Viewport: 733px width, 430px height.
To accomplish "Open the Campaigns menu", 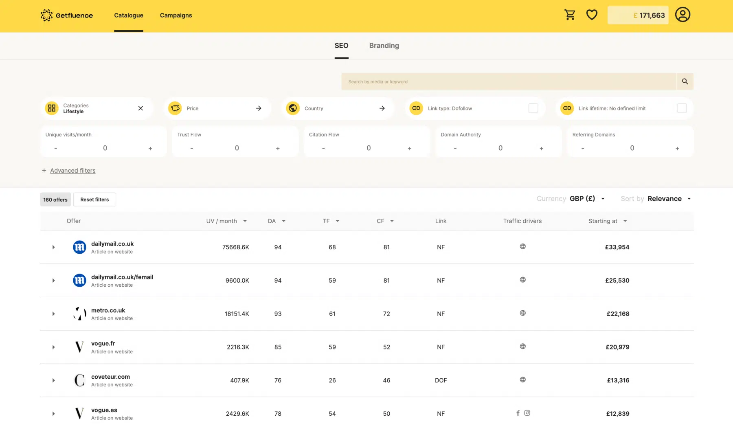I will [176, 15].
